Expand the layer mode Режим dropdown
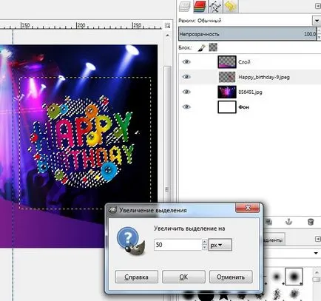 click(x=317, y=21)
